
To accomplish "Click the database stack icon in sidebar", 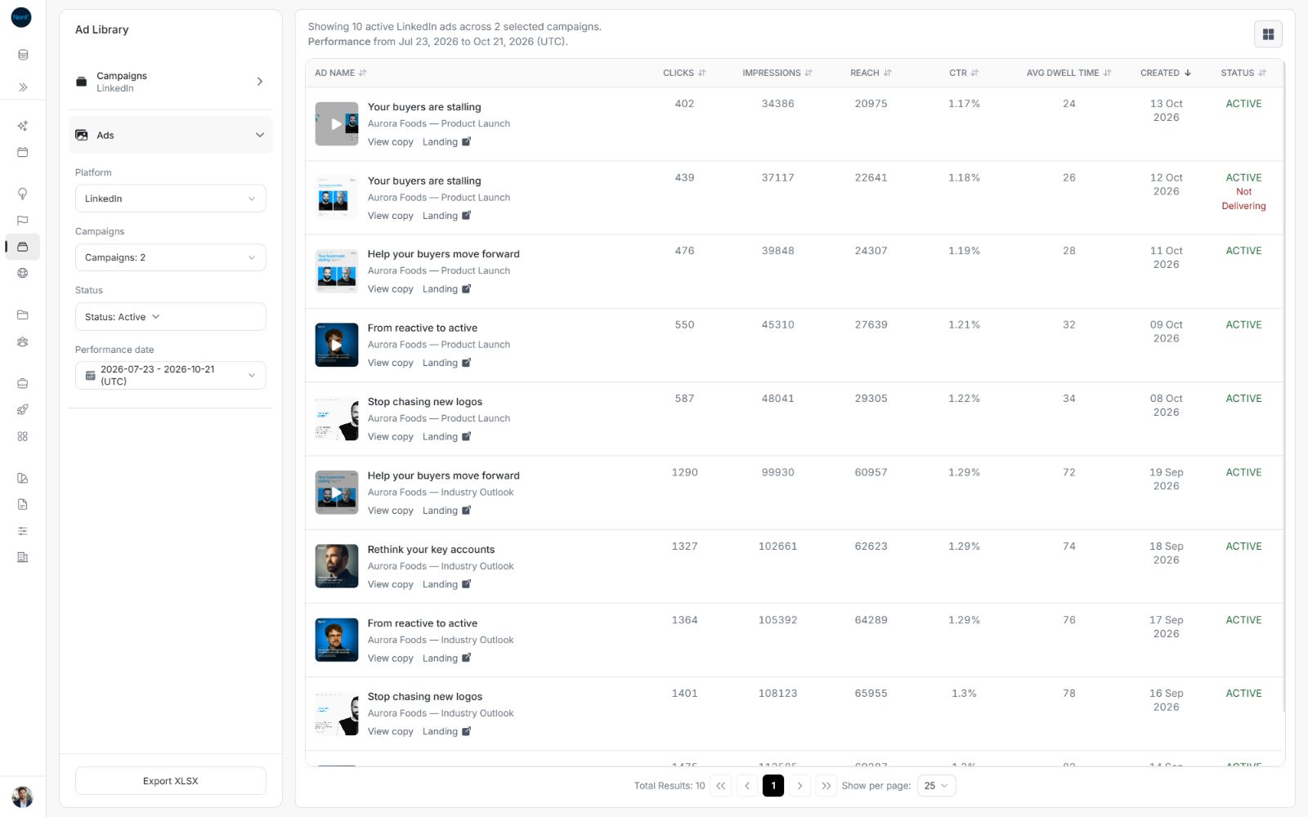I will click(x=23, y=55).
